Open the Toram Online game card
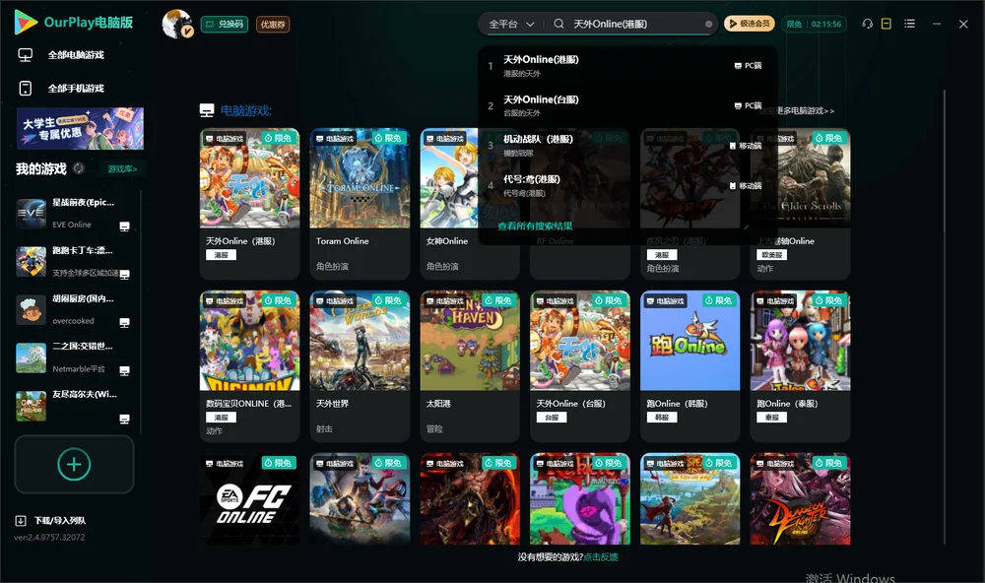The image size is (985, 583). point(360,204)
